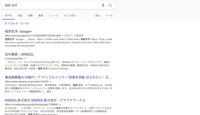Switch to the 地図 tab
This screenshot has width=200, height=115.
click(x=20, y=15)
